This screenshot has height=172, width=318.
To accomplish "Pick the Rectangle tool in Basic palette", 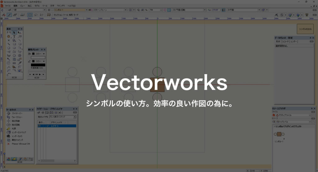I will (x=14, y=44).
